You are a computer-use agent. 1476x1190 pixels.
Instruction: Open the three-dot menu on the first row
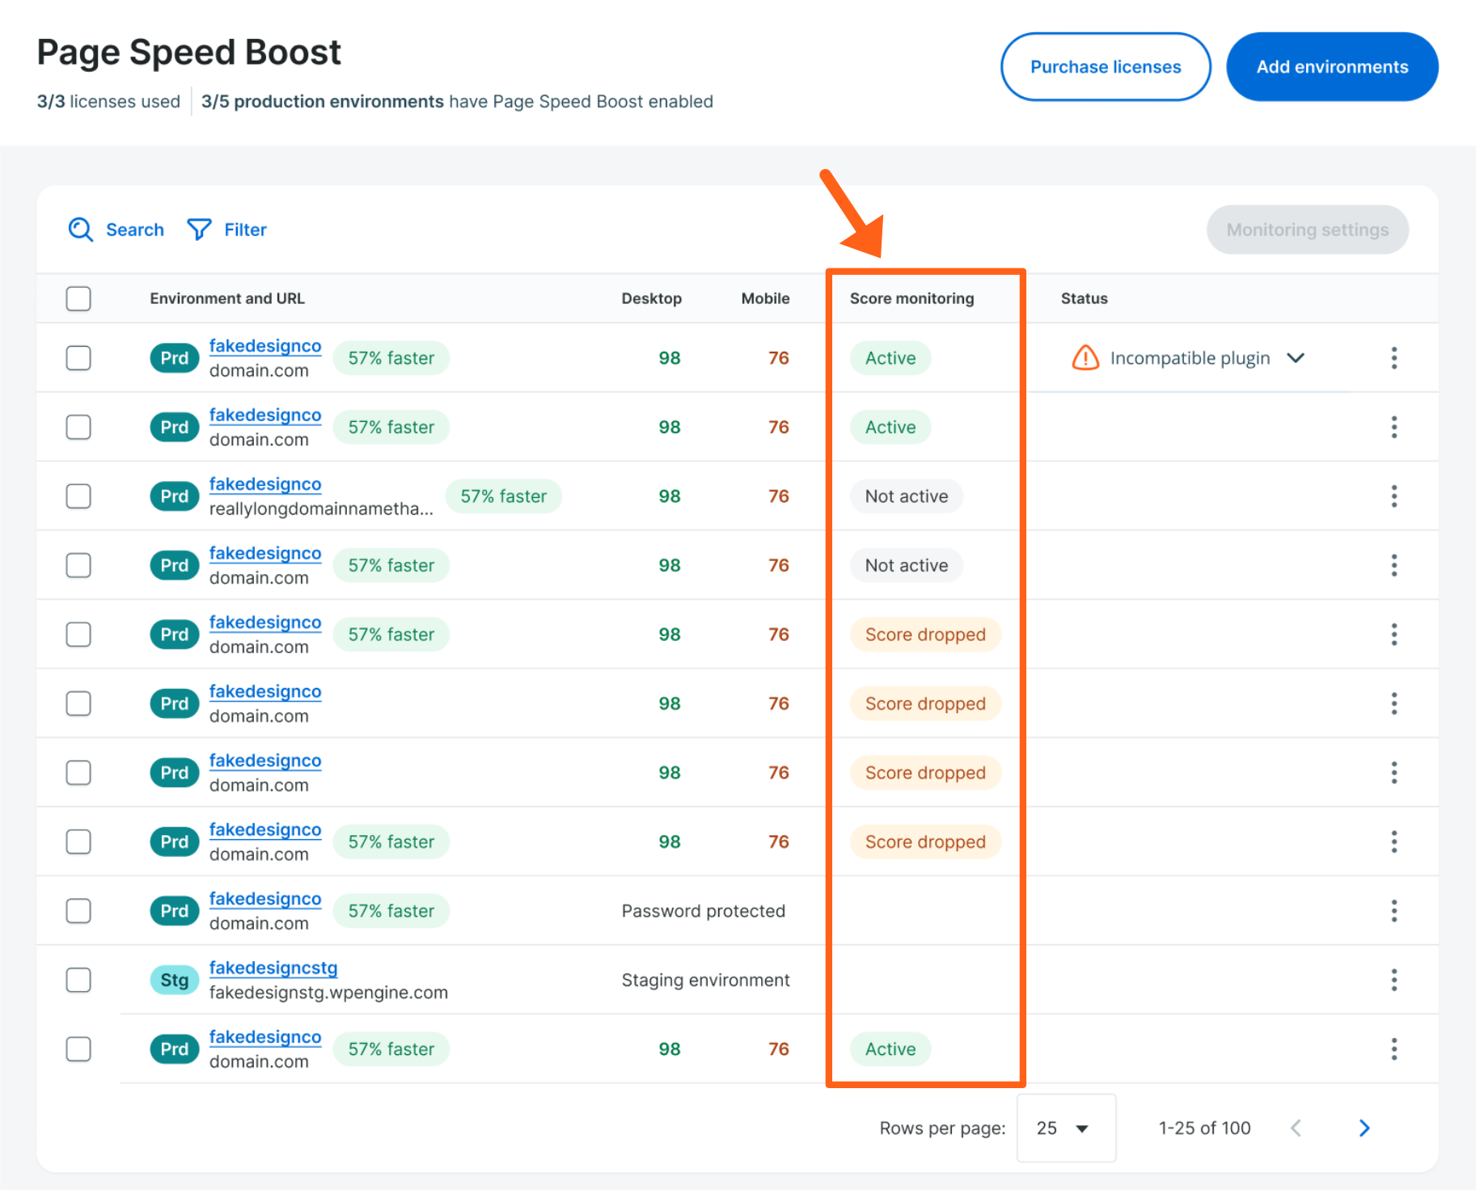click(1394, 357)
